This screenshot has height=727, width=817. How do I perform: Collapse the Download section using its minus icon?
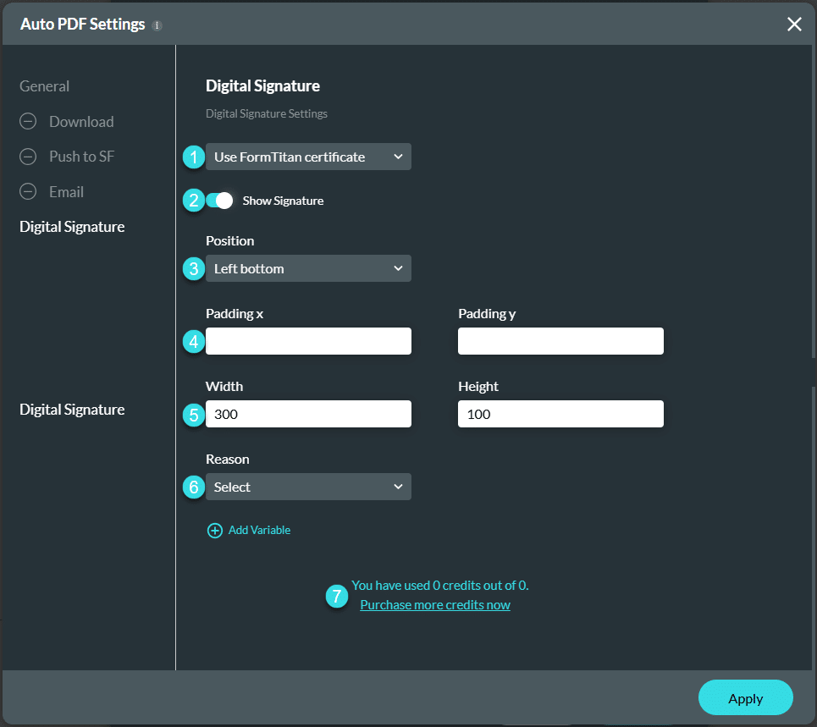[28, 121]
